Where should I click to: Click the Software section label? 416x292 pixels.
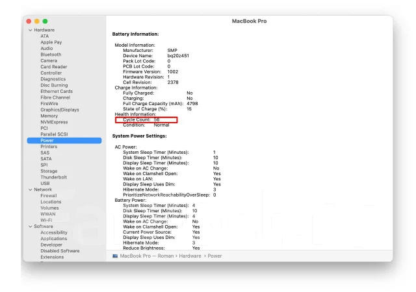point(44,226)
